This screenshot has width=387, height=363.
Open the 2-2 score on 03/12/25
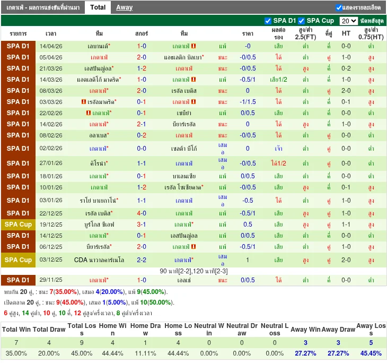(x=142, y=260)
